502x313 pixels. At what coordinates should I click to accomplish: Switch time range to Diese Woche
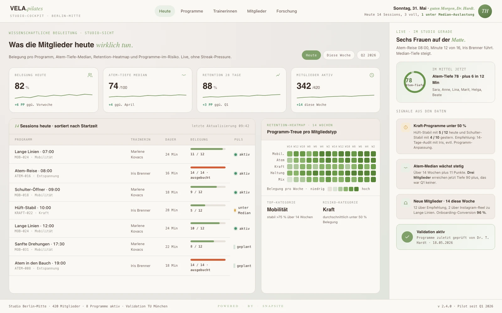pos(339,55)
